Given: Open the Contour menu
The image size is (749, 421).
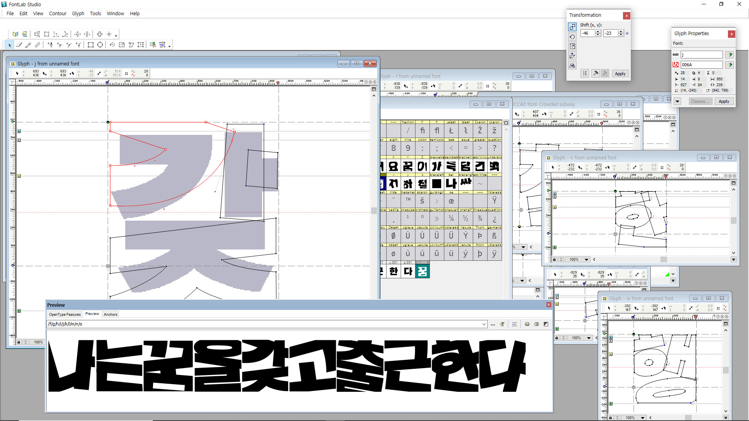Looking at the screenshot, I should coord(58,13).
